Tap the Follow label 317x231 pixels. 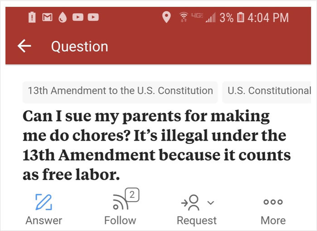coord(120,221)
